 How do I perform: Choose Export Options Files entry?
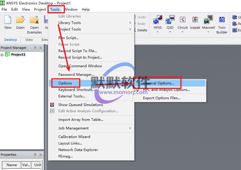click(x=161, y=98)
